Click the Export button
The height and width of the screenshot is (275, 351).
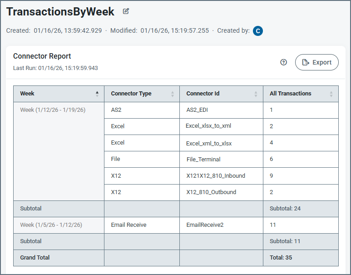(316, 62)
